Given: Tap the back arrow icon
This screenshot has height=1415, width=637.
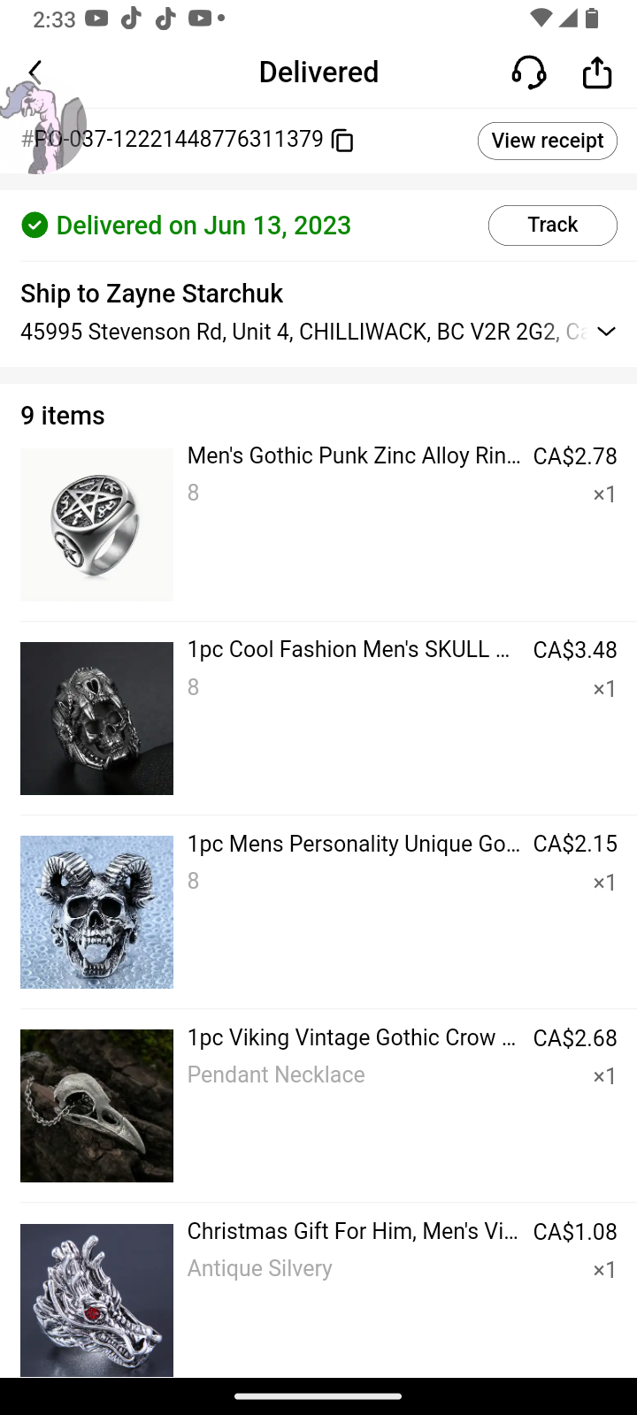Looking at the screenshot, I should (x=35, y=72).
